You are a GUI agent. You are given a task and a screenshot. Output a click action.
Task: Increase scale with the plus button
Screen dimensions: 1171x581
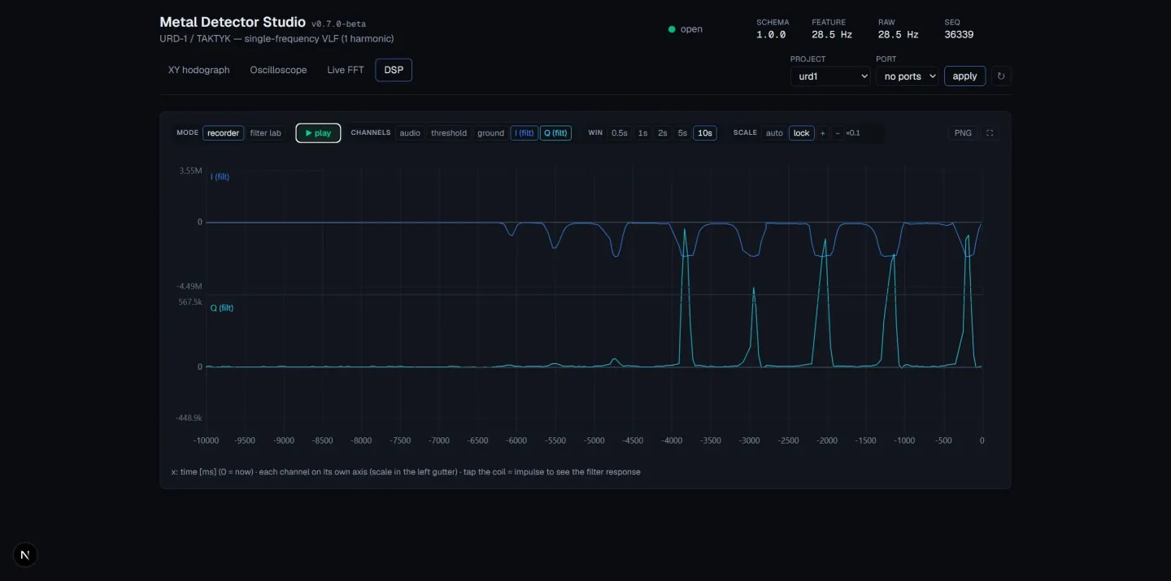[x=822, y=133]
